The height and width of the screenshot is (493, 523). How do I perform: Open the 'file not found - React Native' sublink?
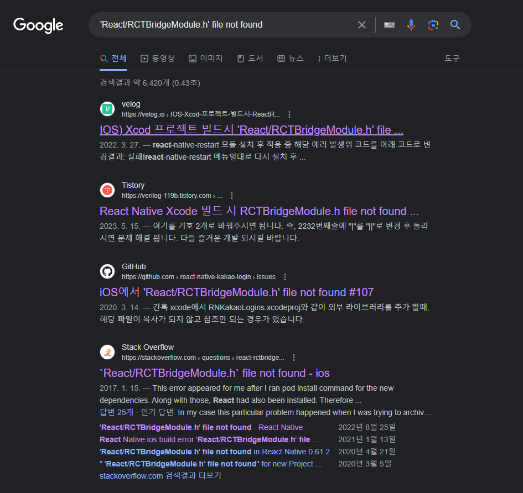point(201,427)
